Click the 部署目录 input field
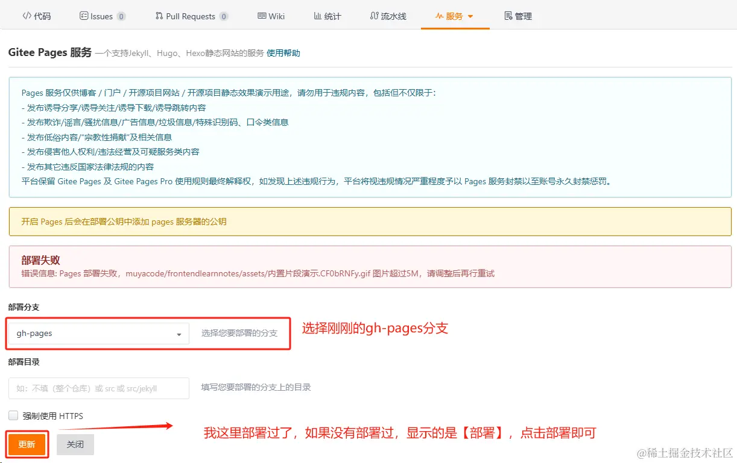Image resolution: width=737 pixels, height=463 pixels. point(99,388)
